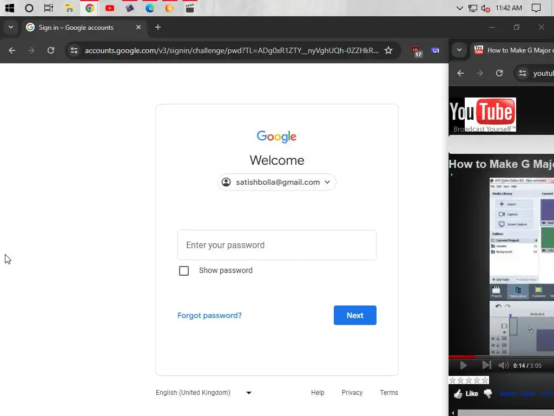Go forward in the Google sign-in window
The width and height of the screenshot is (554, 416).
(x=31, y=50)
